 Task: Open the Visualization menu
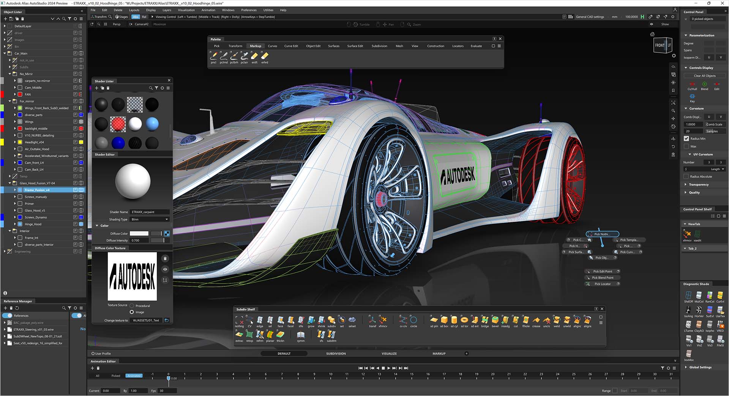[186, 10]
